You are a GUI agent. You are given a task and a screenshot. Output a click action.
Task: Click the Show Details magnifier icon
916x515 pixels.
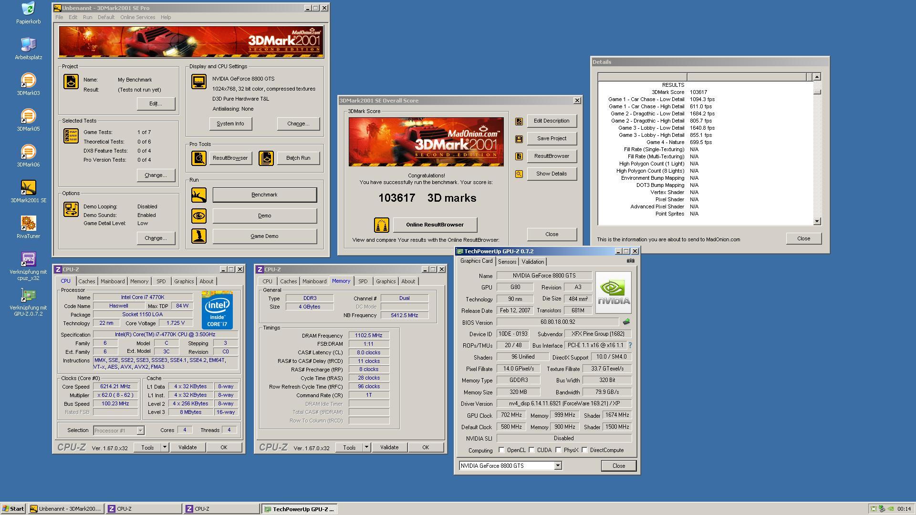pos(519,174)
